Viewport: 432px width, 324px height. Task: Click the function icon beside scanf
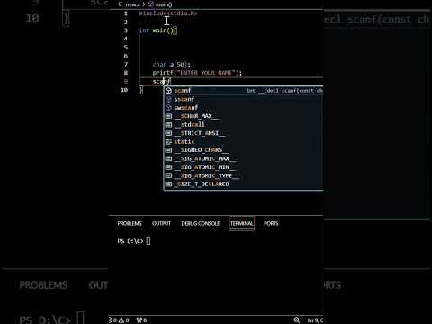pos(168,91)
